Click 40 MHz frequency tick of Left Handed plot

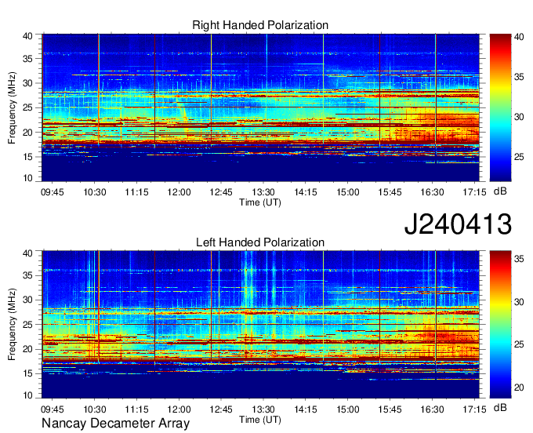point(27,253)
